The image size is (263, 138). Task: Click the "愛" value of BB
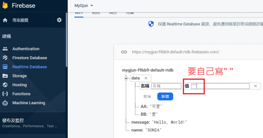[154, 114]
